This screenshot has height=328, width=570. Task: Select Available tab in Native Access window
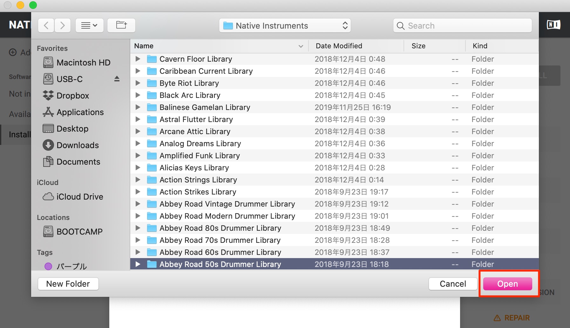coord(20,114)
